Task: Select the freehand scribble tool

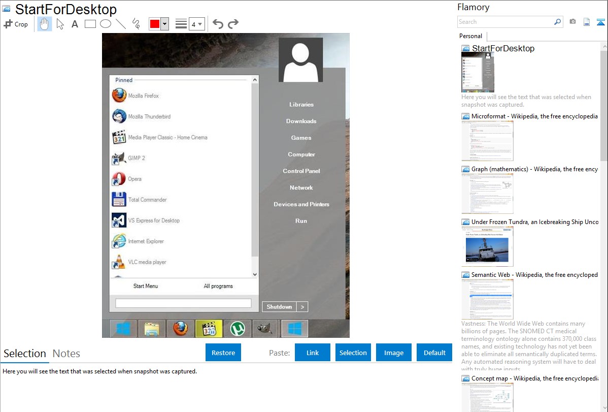Action: [136, 24]
